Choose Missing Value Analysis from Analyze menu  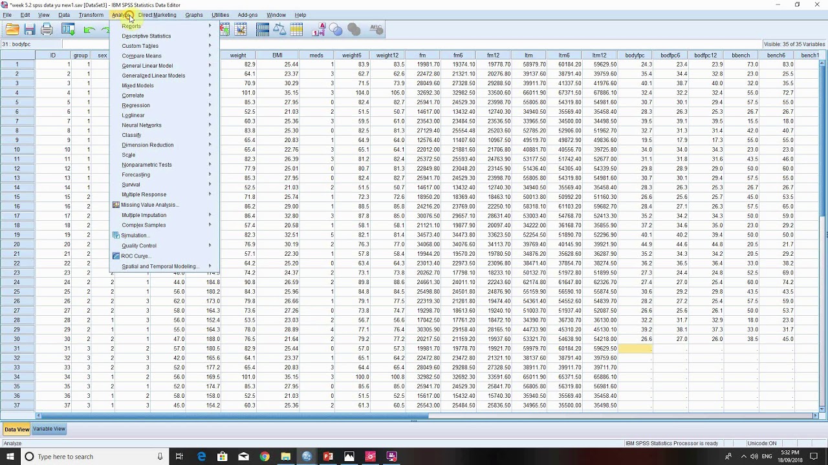[164, 205]
